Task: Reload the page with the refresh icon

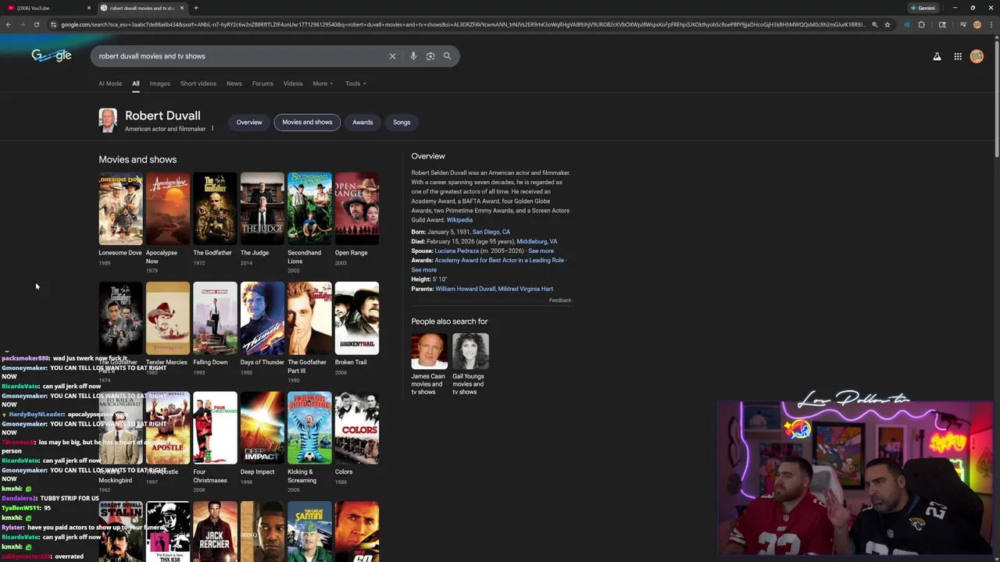Action: 37,24
